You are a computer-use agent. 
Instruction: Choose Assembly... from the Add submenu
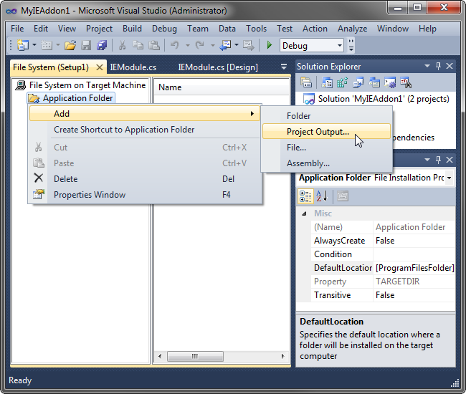(326, 163)
